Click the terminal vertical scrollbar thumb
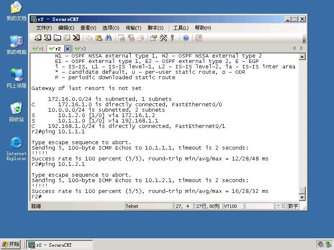Viewport: 334px width, 250px height. point(302,190)
